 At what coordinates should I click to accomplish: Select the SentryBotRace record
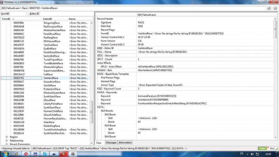(51, 56)
